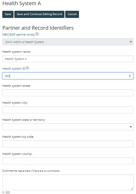Screen dimensions: 136x194
Task: Click the Health system street field
Action: [x=68, y=93]
